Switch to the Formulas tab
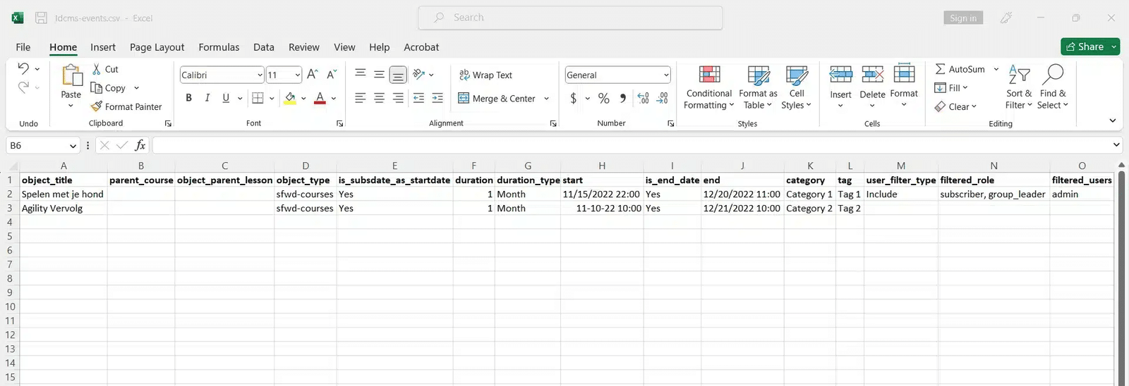The image size is (1129, 386). 219,47
